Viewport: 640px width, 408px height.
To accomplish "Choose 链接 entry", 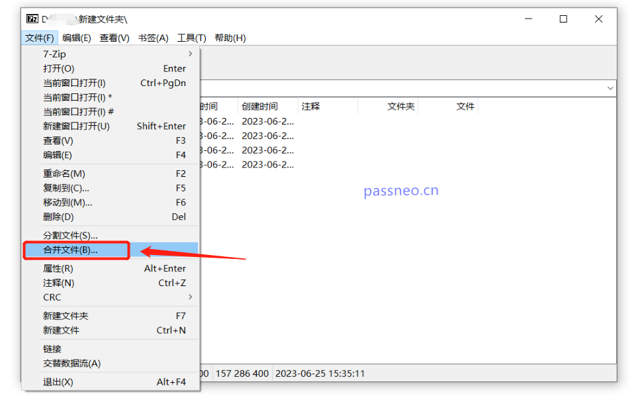I will (x=111, y=349).
